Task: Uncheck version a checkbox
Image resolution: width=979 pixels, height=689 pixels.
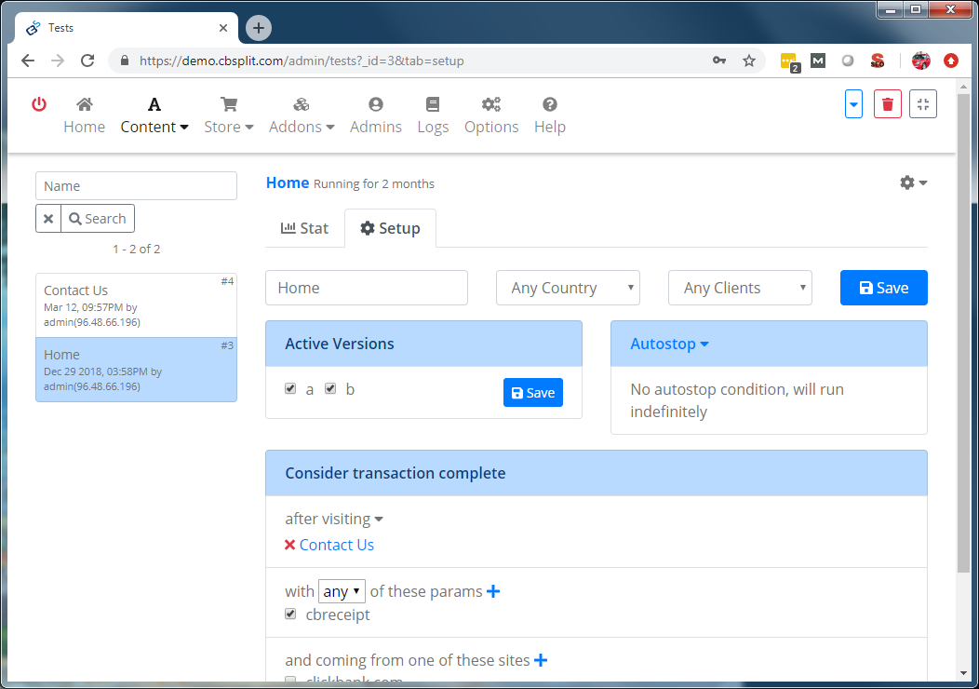Action: pos(291,389)
